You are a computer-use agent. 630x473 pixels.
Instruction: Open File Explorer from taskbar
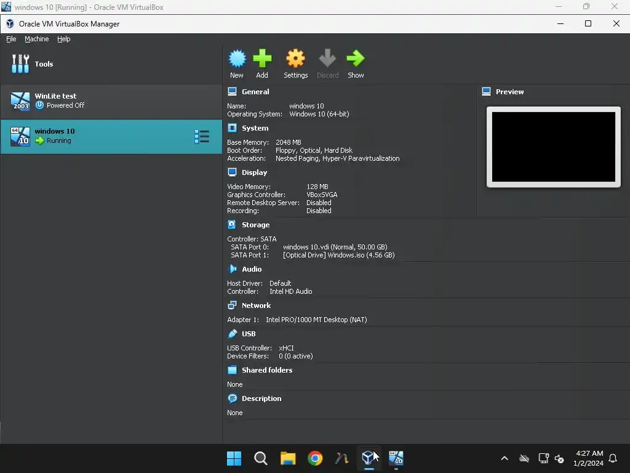point(288,458)
